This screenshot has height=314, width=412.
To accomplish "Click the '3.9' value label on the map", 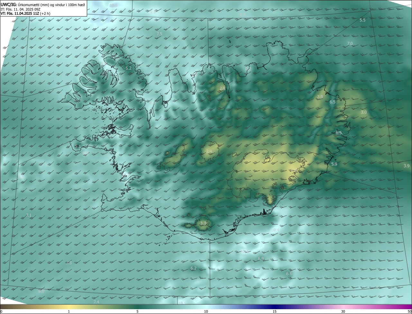I will tap(407, 166).
